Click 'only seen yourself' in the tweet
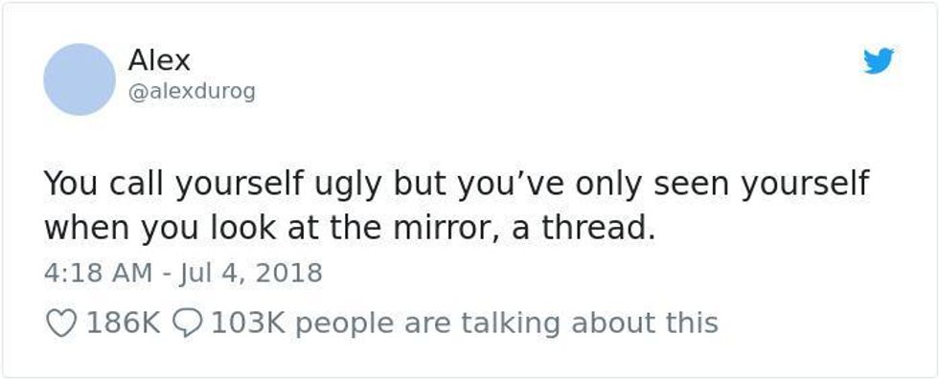Viewport: 939px width, 379px height. (722, 184)
